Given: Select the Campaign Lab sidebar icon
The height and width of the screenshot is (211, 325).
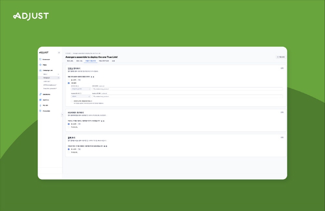Looking at the screenshot, I should click(x=40, y=71).
